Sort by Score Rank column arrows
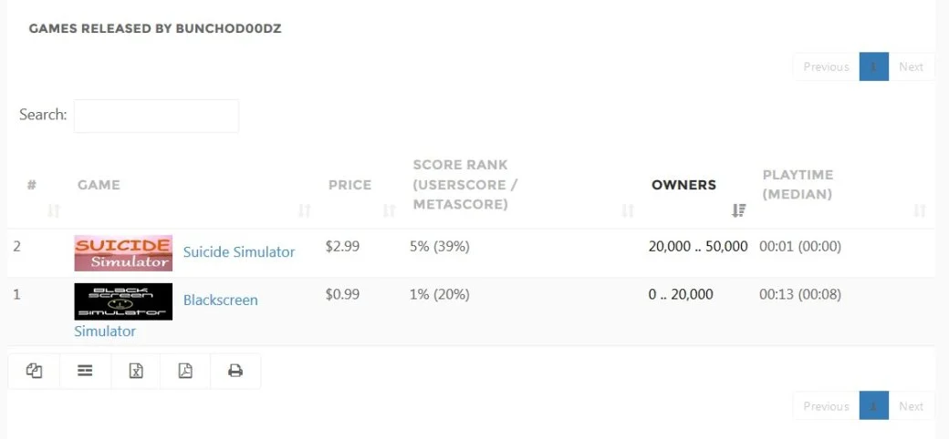The image size is (949, 439). pos(628,210)
